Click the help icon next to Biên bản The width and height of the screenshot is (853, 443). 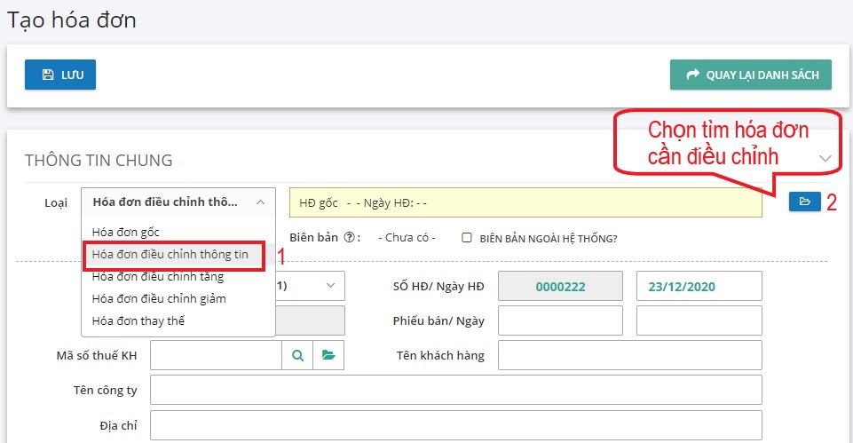(x=350, y=238)
